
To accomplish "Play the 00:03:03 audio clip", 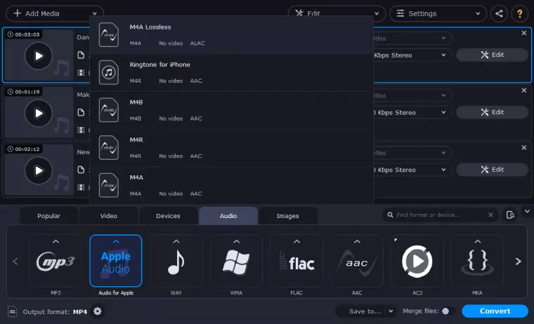I will point(39,56).
